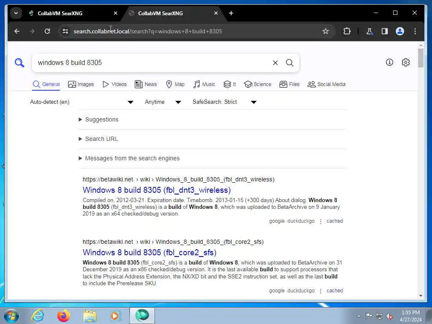Open cached link for fbl_core2_sfs result

click(x=335, y=291)
